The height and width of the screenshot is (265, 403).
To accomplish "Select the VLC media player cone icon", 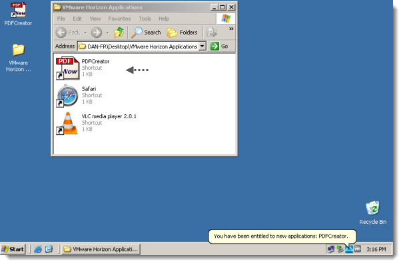I will [x=67, y=124].
